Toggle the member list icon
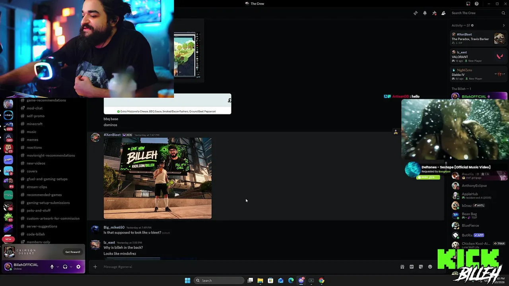 pos(443,13)
